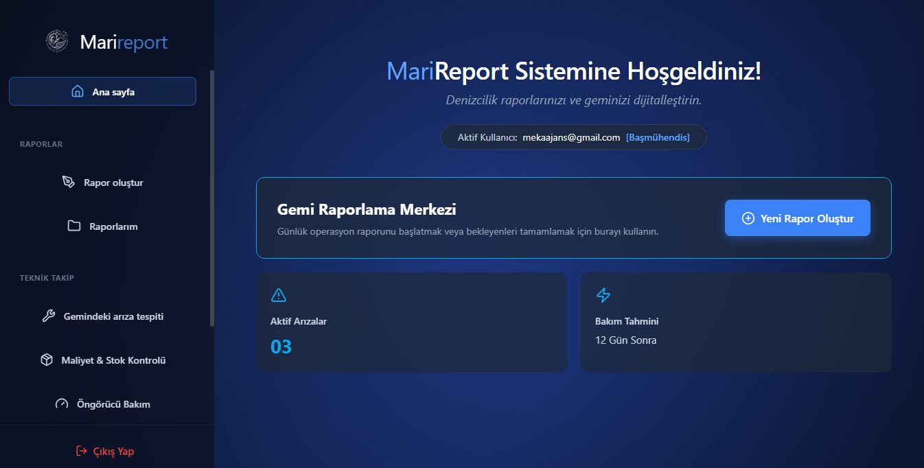Open Gemindeki arıza tespiti page
Image resolution: width=924 pixels, height=468 pixels.
[x=102, y=316]
